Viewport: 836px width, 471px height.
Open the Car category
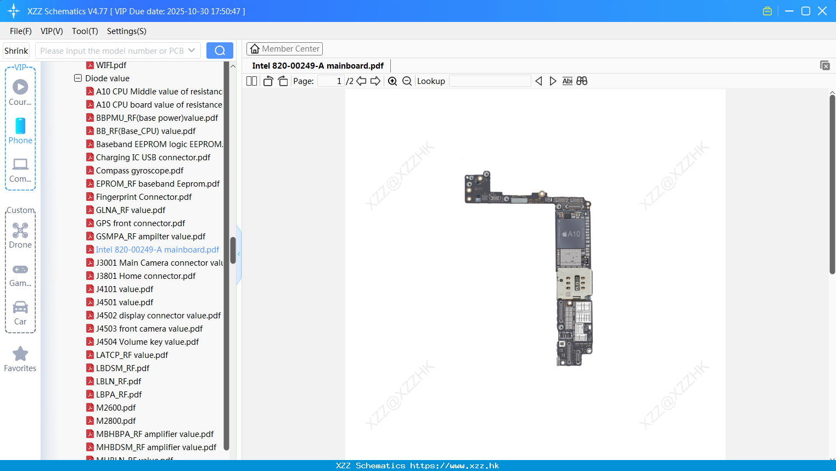tap(20, 313)
